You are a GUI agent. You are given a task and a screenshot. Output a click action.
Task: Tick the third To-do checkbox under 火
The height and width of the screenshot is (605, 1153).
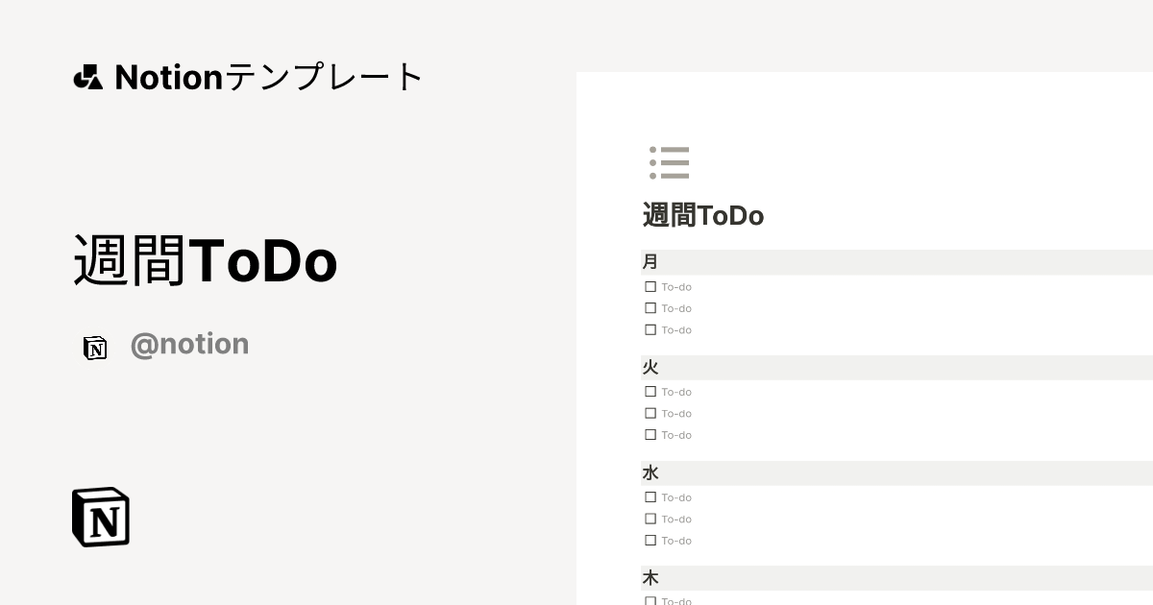point(650,435)
